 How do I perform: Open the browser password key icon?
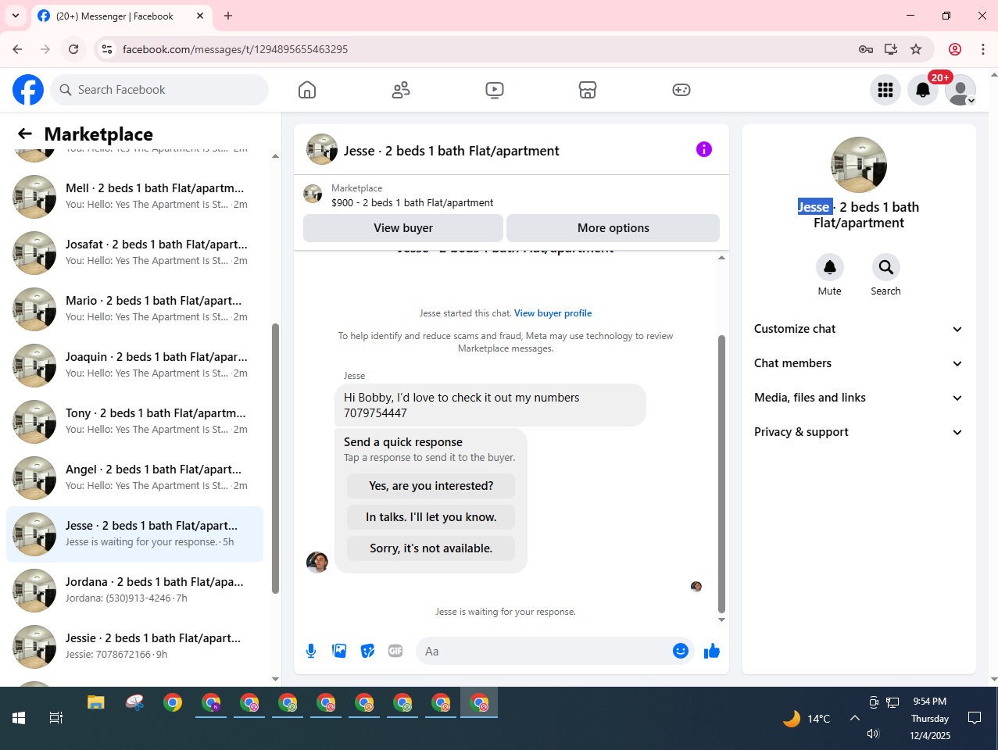coord(866,49)
